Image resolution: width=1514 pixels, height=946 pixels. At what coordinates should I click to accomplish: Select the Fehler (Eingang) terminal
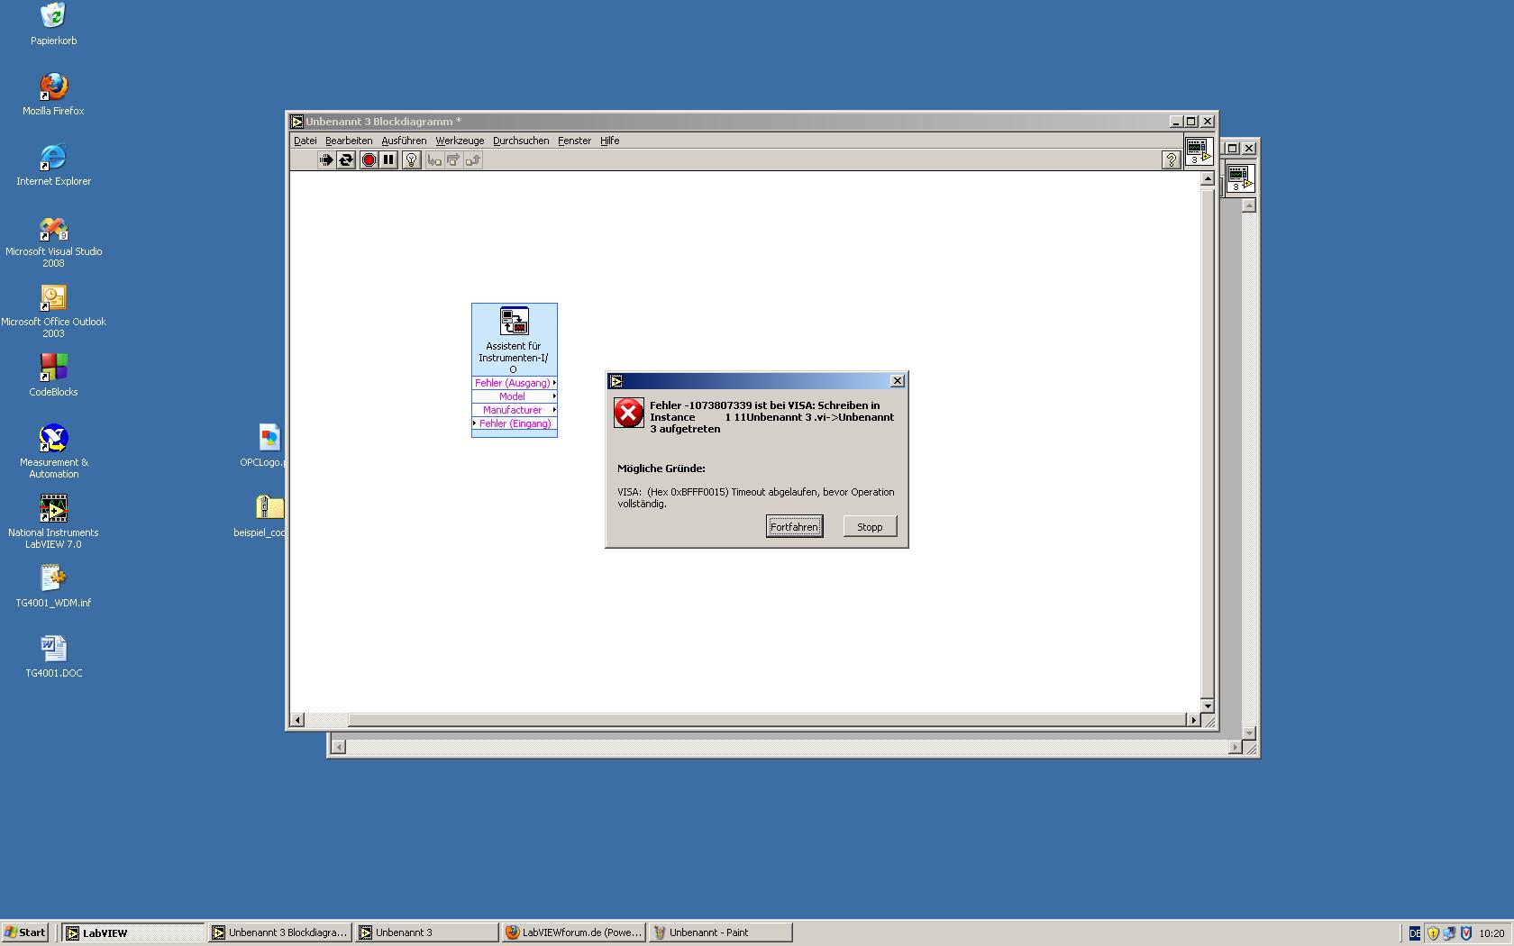[x=515, y=423]
